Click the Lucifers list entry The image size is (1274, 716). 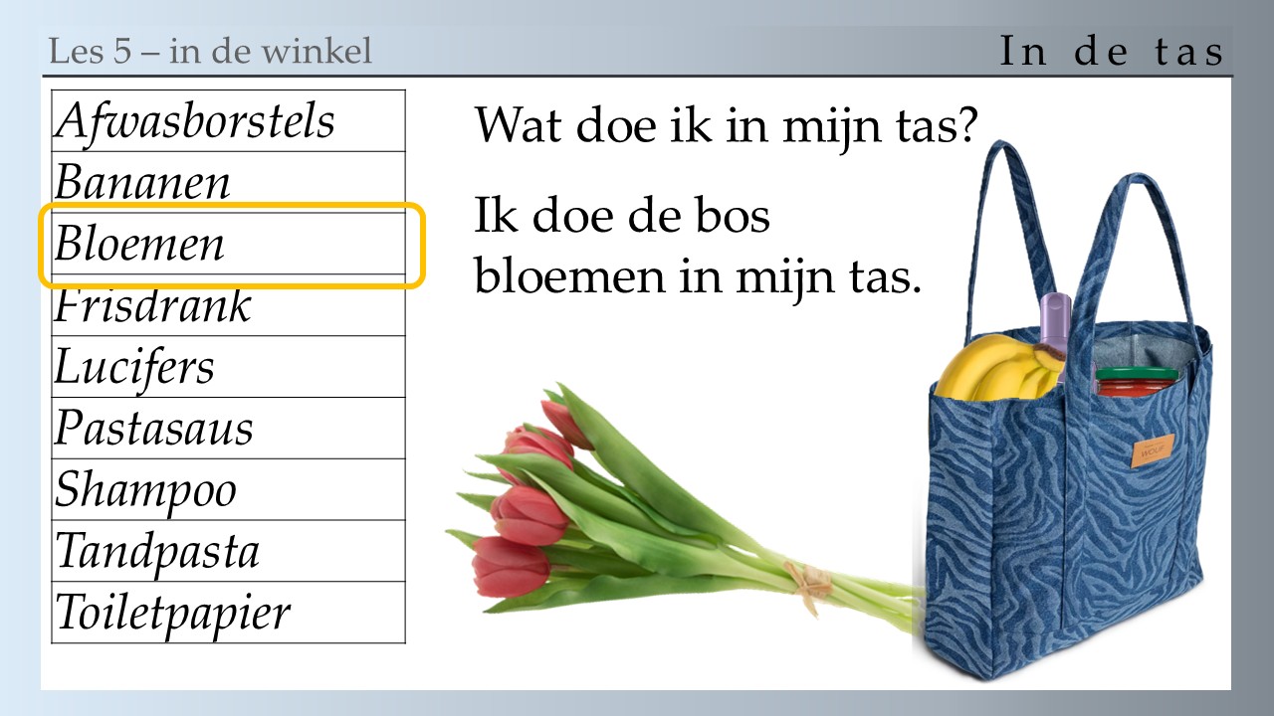pos(229,367)
